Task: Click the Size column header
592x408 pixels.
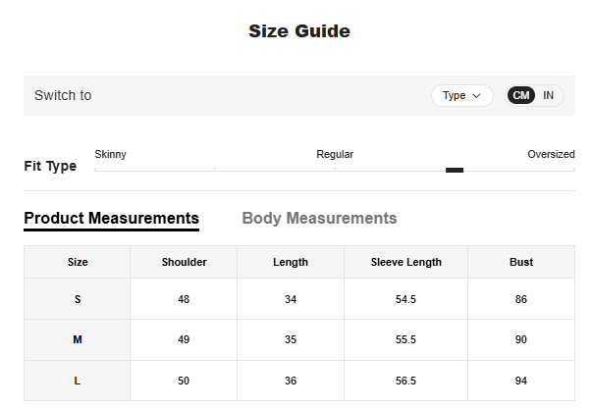Action: tap(78, 262)
